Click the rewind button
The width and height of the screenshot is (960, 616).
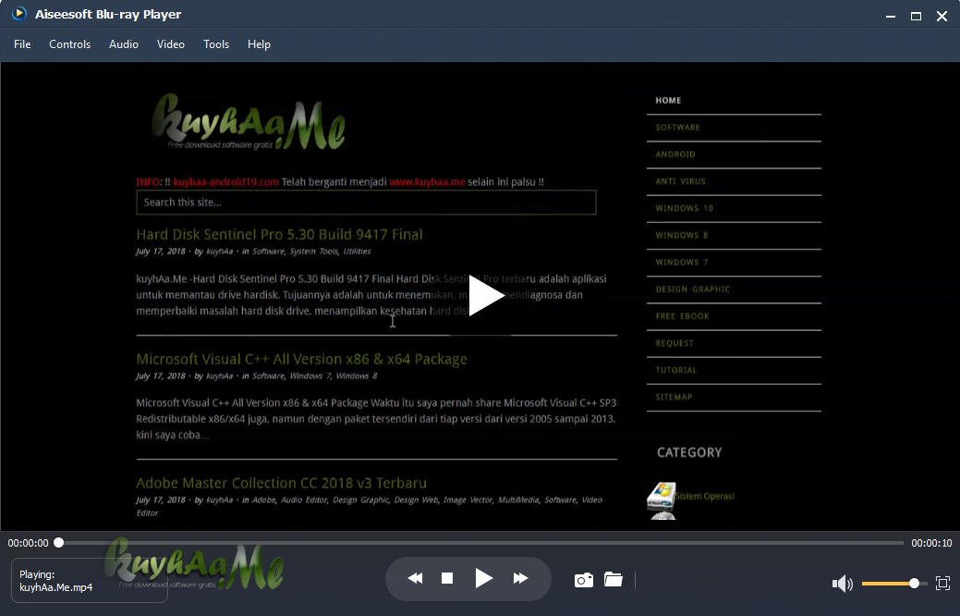click(415, 578)
